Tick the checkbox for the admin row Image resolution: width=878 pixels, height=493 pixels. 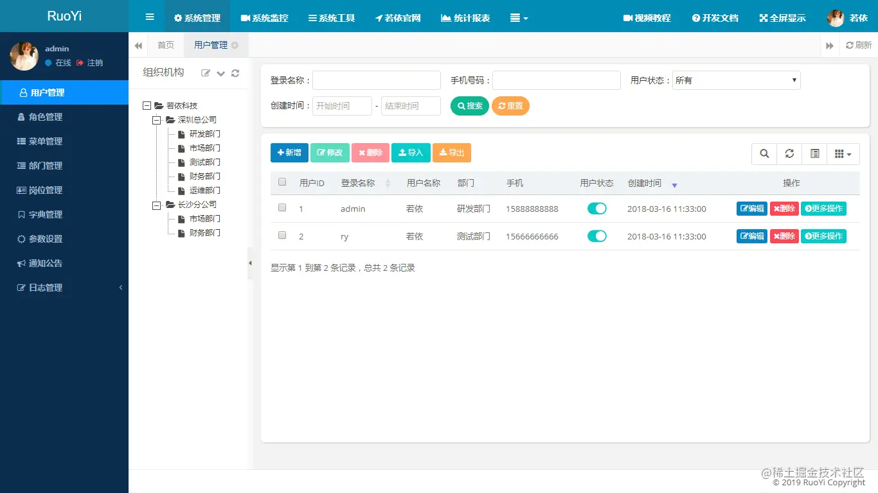pyautogui.click(x=282, y=208)
